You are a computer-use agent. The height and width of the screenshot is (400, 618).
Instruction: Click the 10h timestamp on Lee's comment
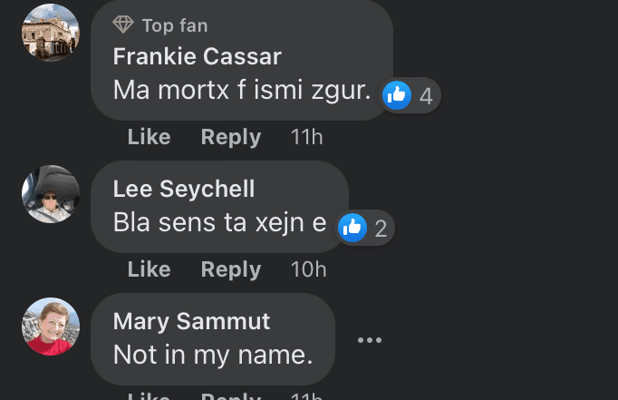point(308,269)
